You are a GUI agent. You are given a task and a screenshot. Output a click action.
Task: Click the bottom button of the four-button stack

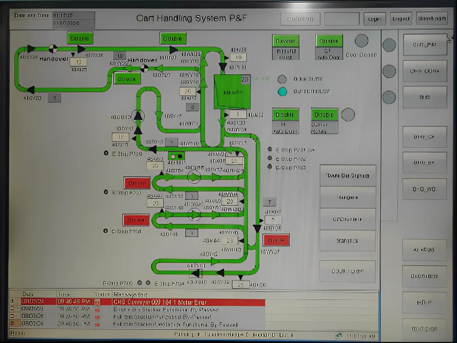[348, 241]
